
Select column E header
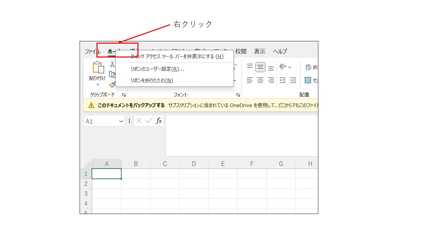click(x=223, y=164)
